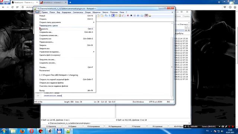Click the heart bookmark icon in browser
Viewport: 238px width, 134px height.
click(225, 7)
